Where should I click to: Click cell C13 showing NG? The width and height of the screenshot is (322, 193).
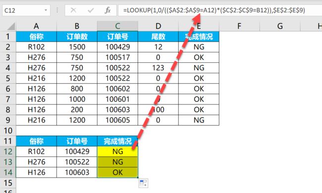pos(117,162)
